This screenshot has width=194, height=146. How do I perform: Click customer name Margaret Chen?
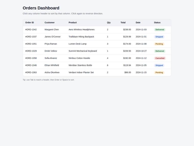[x=52, y=29]
